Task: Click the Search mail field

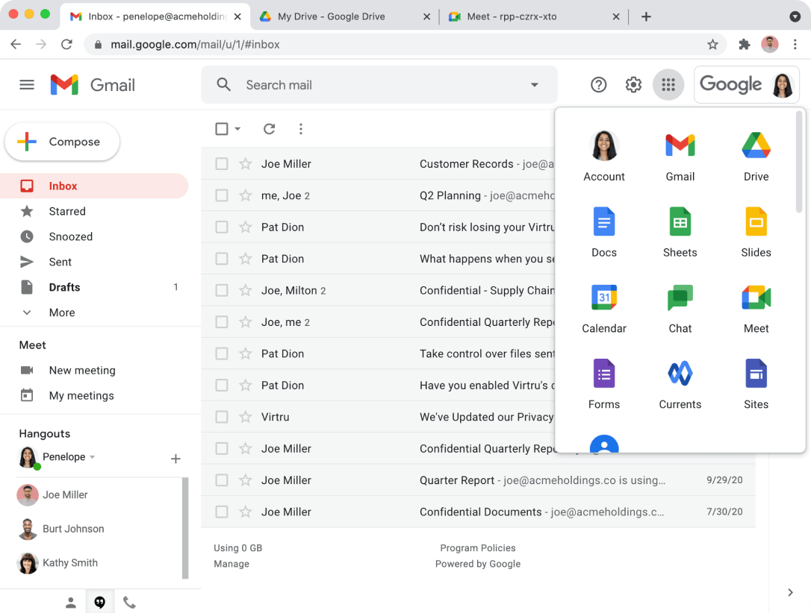Action: point(379,85)
